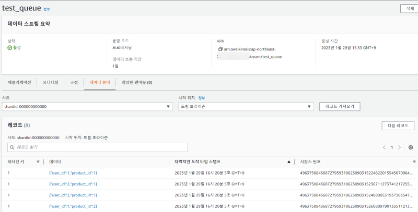
Task: Click the 다음 레코드 button
Action: (398, 126)
